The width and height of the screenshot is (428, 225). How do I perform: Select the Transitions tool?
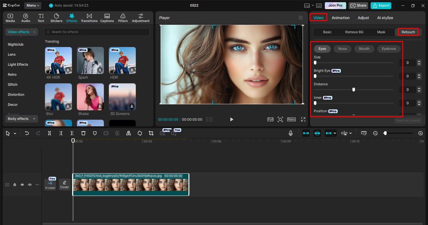coord(89,17)
